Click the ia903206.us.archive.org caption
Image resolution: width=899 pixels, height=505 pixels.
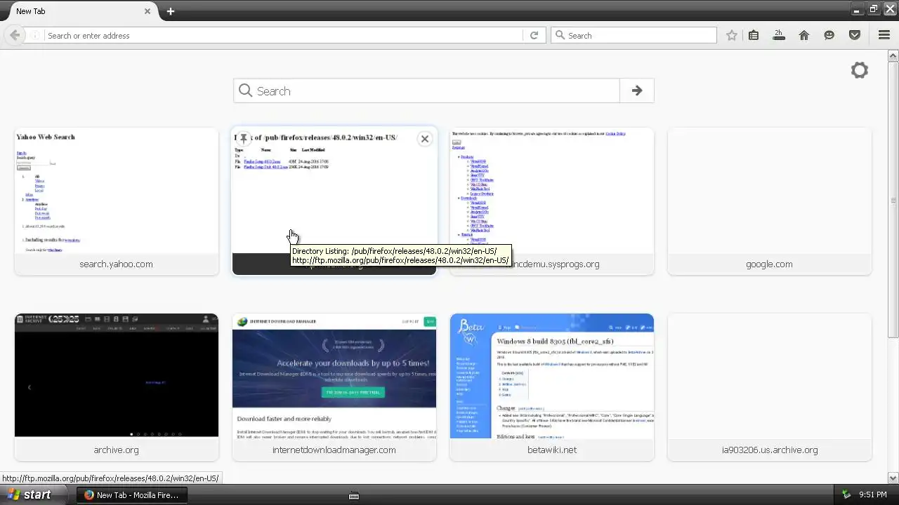770,450
